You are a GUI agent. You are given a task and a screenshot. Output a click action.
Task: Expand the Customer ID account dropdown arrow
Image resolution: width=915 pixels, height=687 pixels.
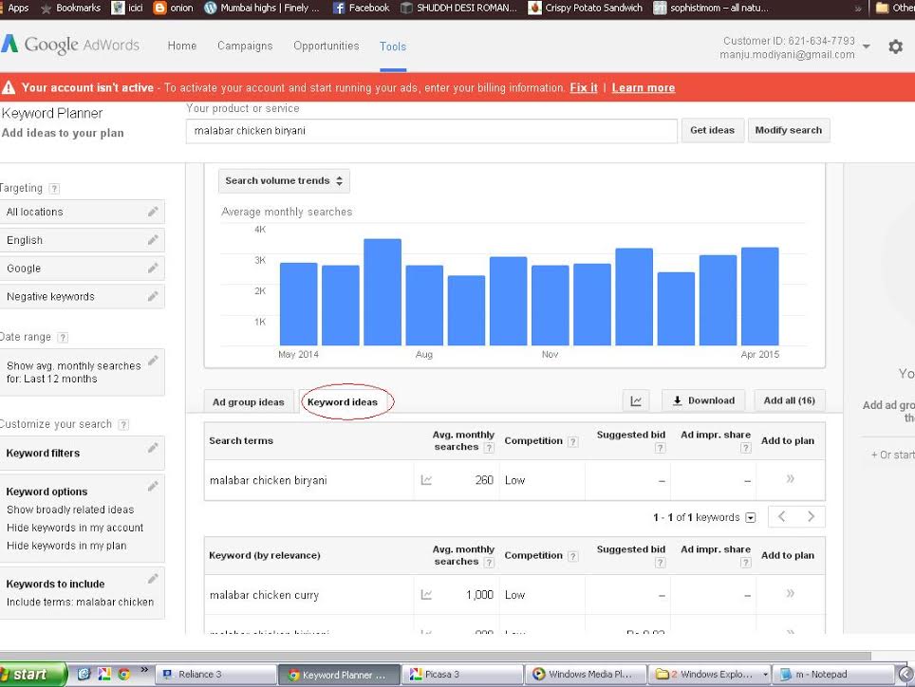coord(866,46)
